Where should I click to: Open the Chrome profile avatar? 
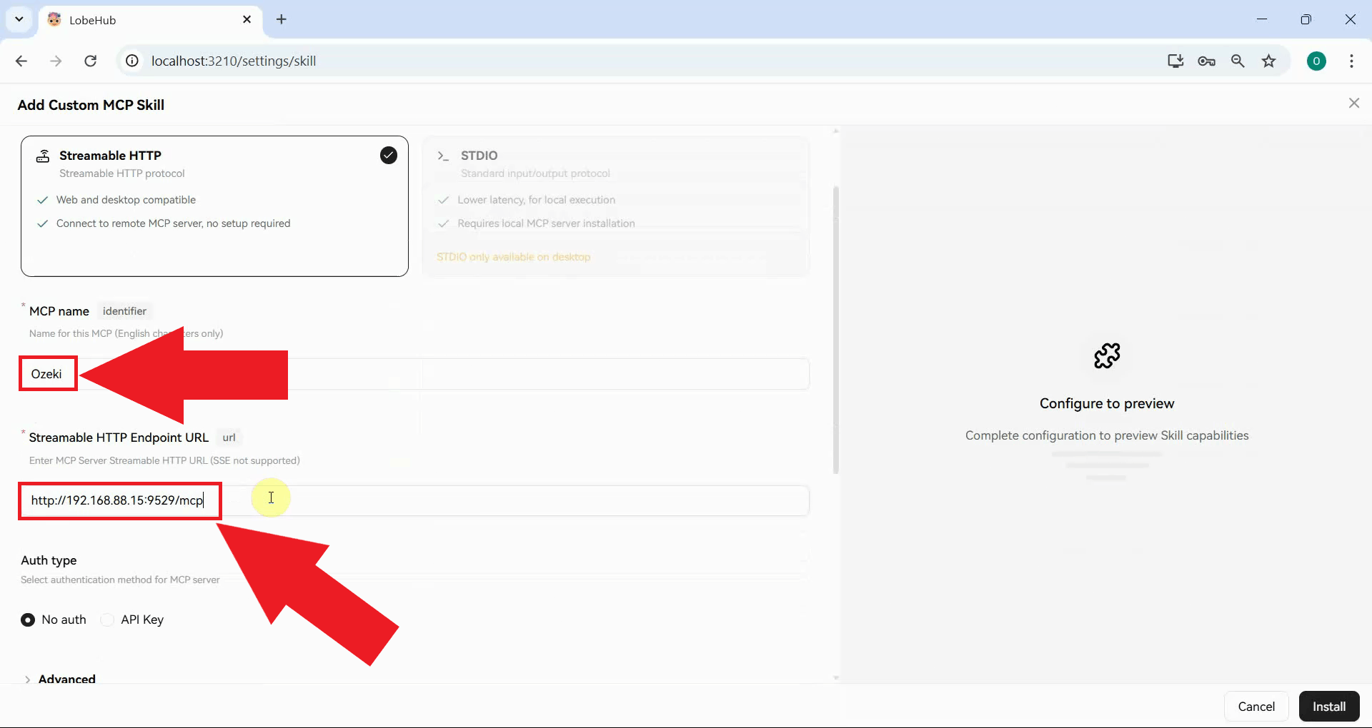(1316, 61)
